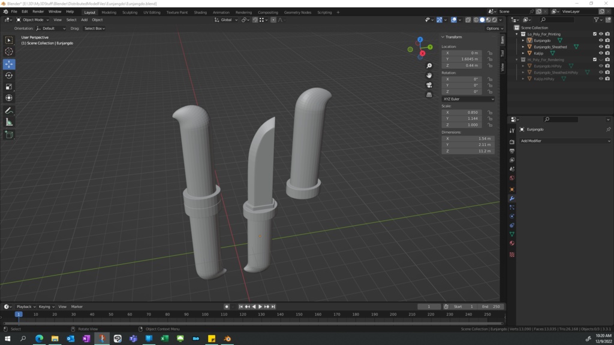The width and height of the screenshot is (614, 345).
Task: Open the Render menu
Action: click(x=38, y=11)
